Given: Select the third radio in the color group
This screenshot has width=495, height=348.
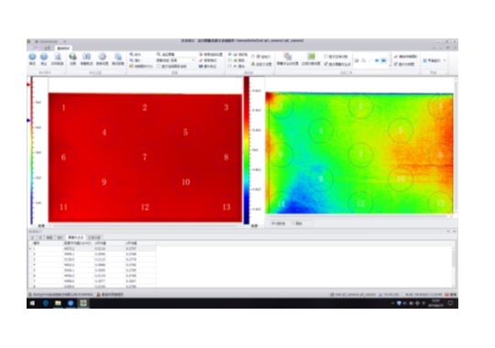Looking at the screenshot, I should (230, 66).
